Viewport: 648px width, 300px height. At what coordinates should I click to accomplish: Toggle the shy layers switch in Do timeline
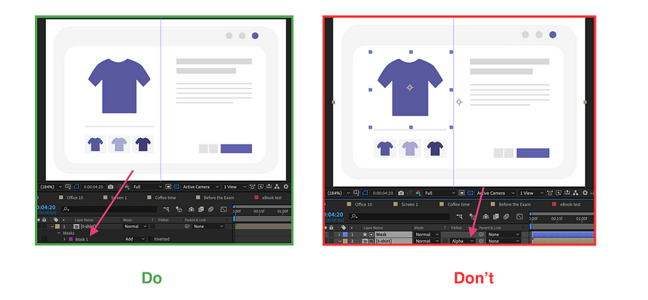[192, 209]
